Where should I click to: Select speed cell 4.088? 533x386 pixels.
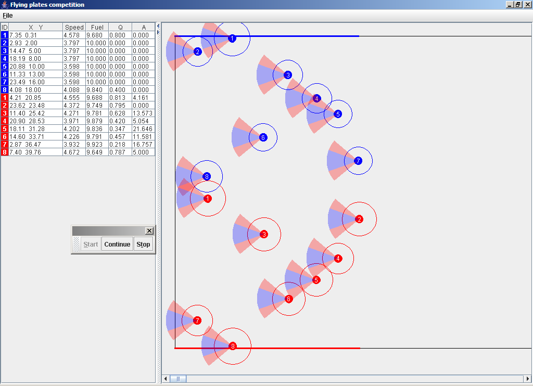pyautogui.click(x=74, y=89)
